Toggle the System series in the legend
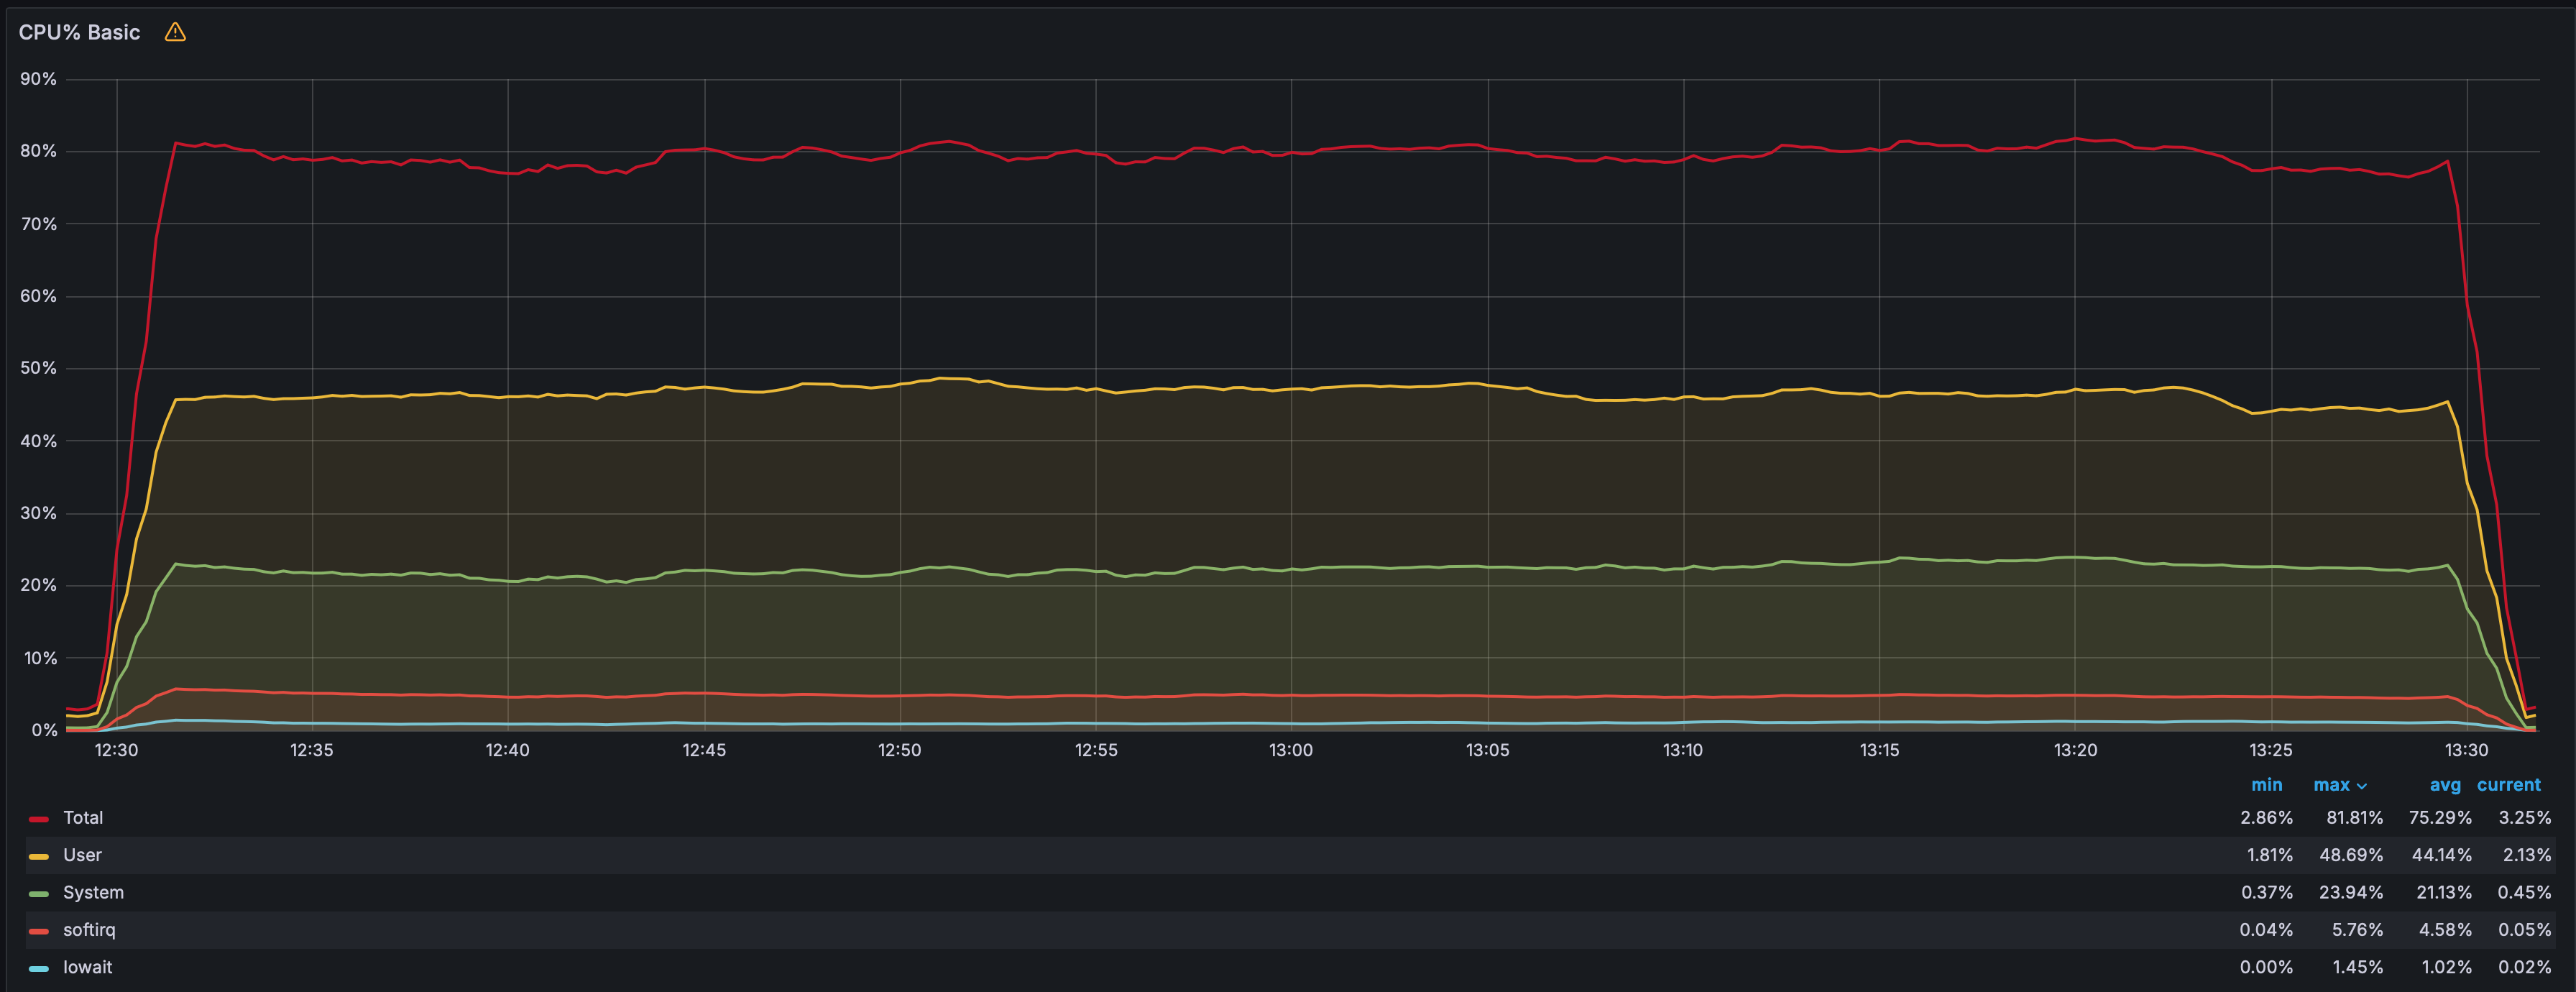This screenshot has width=2576, height=992. [93, 892]
